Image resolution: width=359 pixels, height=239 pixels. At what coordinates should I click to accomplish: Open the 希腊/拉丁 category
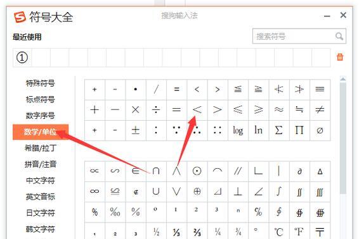(41, 148)
